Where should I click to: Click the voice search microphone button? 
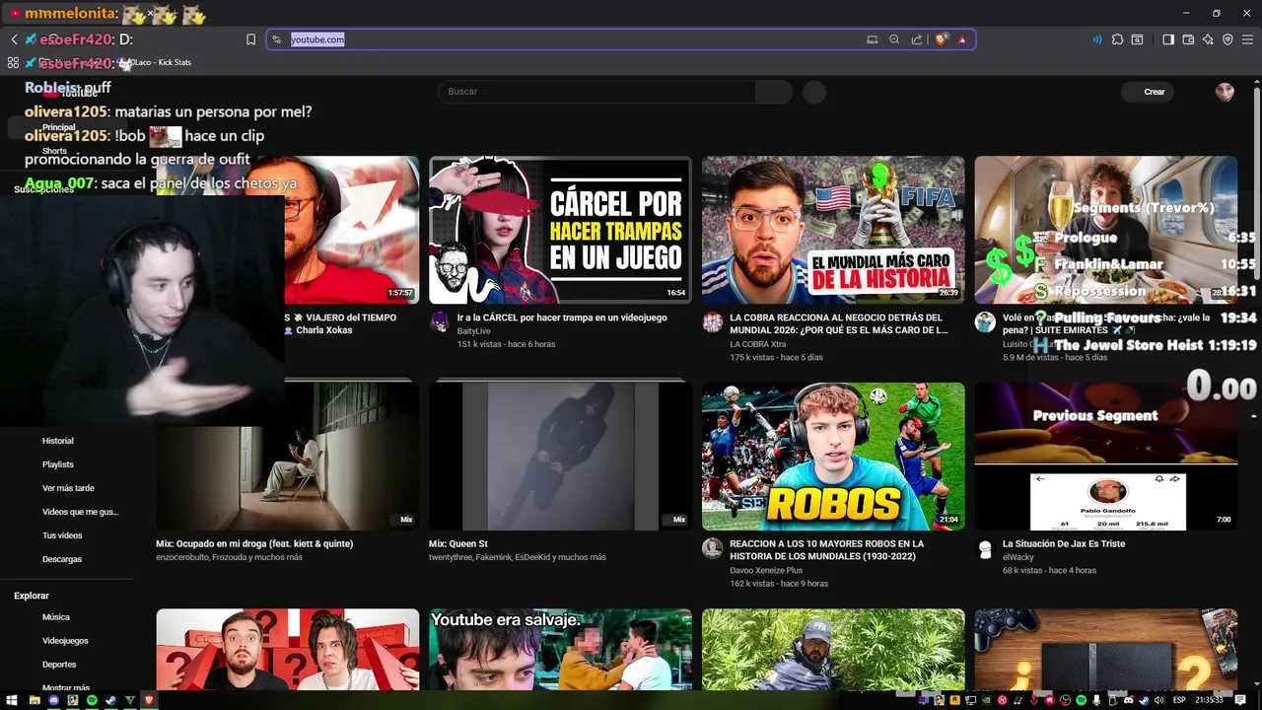click(x=814, y=92)
